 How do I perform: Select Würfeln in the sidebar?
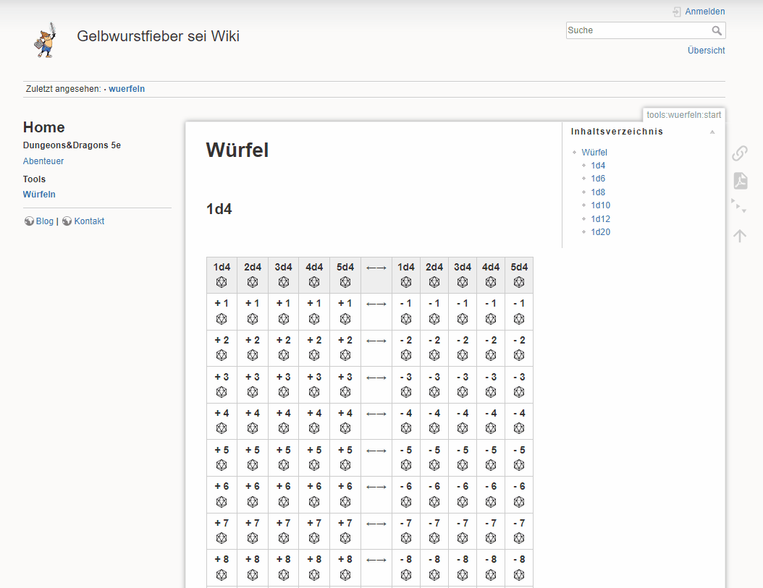pyautogui.click(x=39, y=195)
